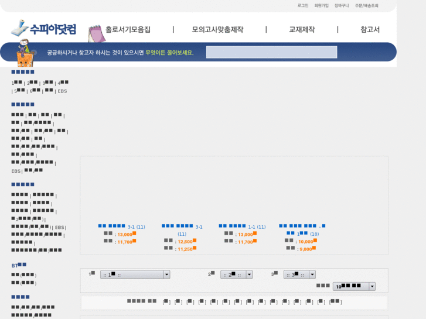Image resolution: width=426 pixels, height=319 pixels.
Task: Click the 수피아닷컴 logo
Action: (43, 28)
